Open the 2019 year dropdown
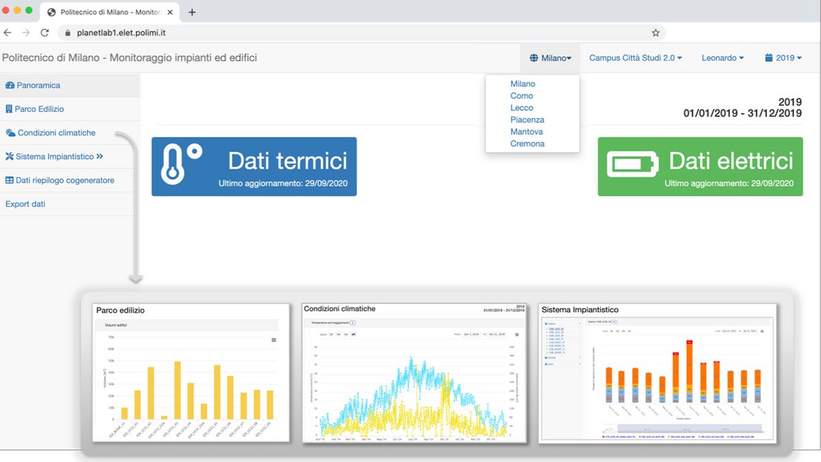 coord(783,58)
